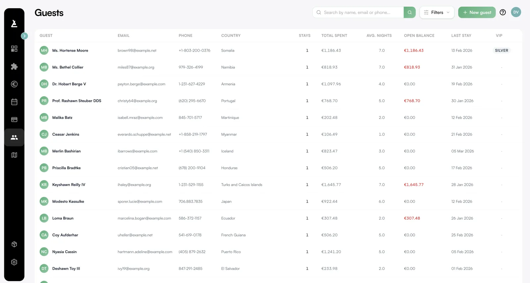This screenshot has height=283, width=530.
Task: Open the calendar icon in sidebar
Action: [14, 102]
